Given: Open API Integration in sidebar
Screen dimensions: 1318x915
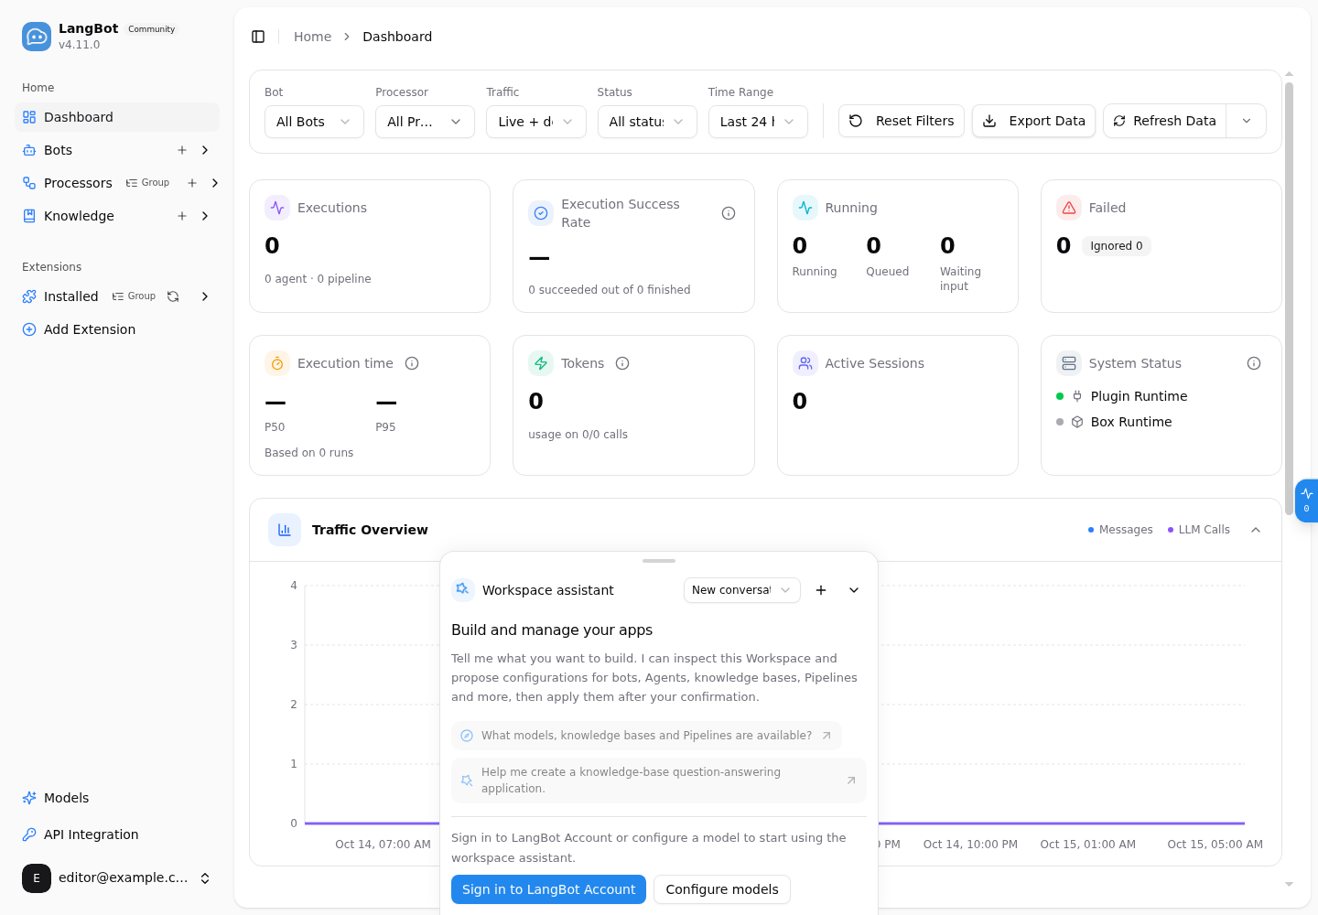Looking at the screenshot, I should point(117,834).
